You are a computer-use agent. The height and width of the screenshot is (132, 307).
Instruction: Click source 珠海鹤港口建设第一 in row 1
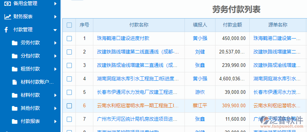click(x=277, y=38)
